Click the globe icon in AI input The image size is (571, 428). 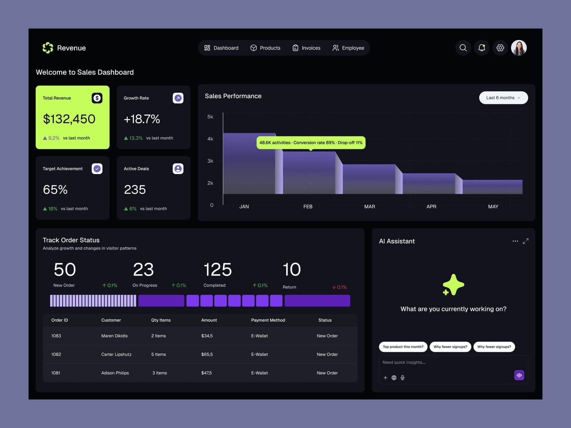pos(394,378)
